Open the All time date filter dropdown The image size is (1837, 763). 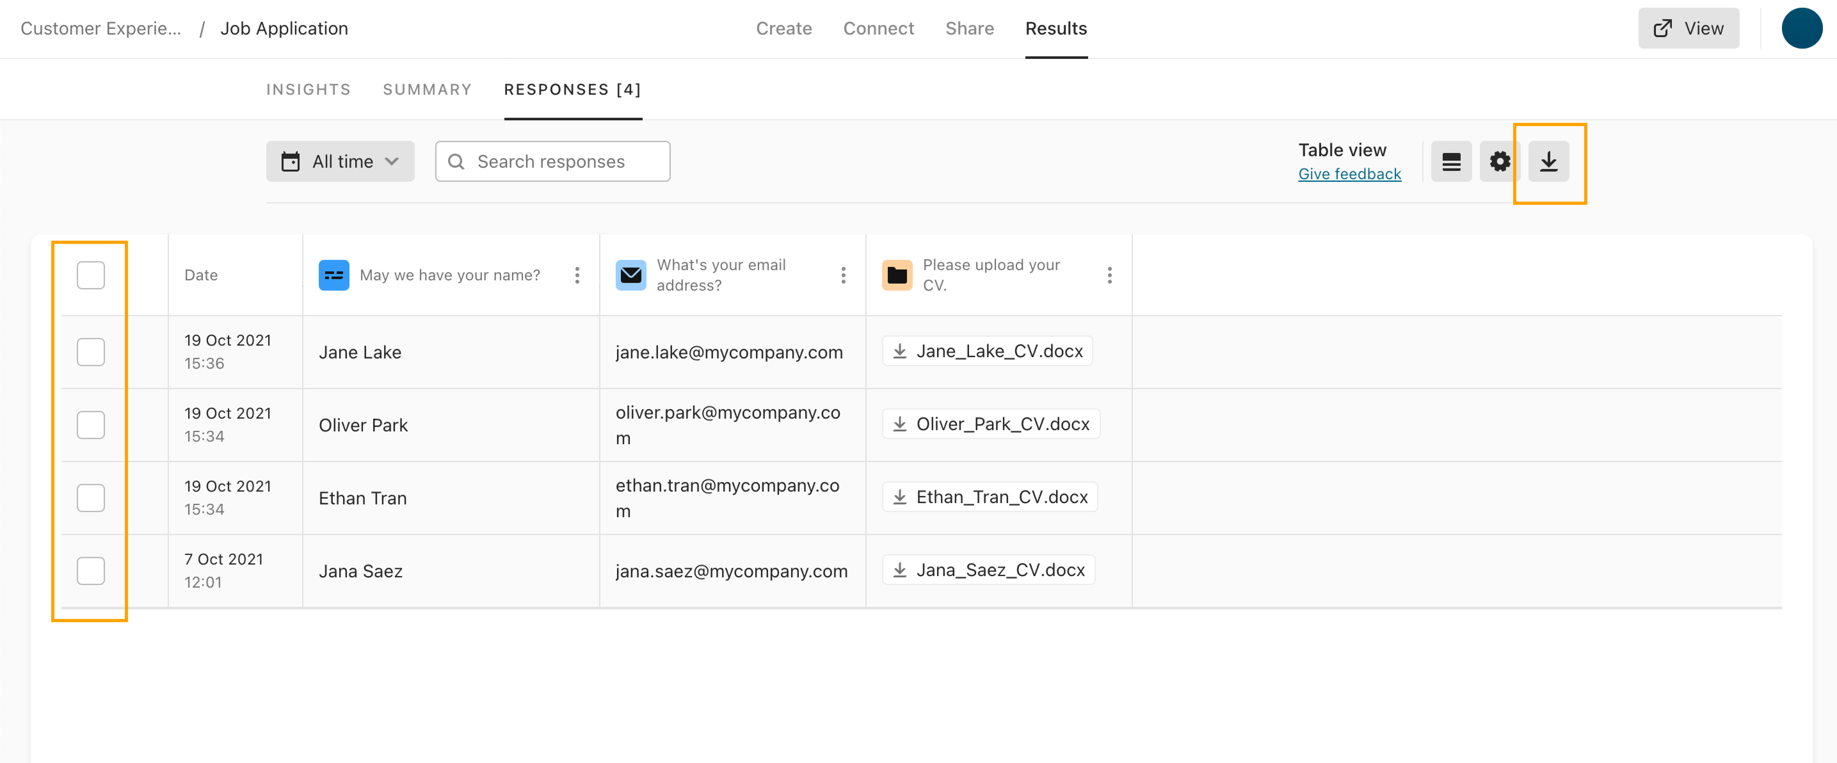(340, 162)
